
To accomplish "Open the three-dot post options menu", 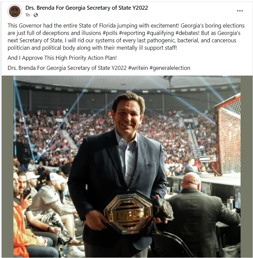I will pos(240,11).
